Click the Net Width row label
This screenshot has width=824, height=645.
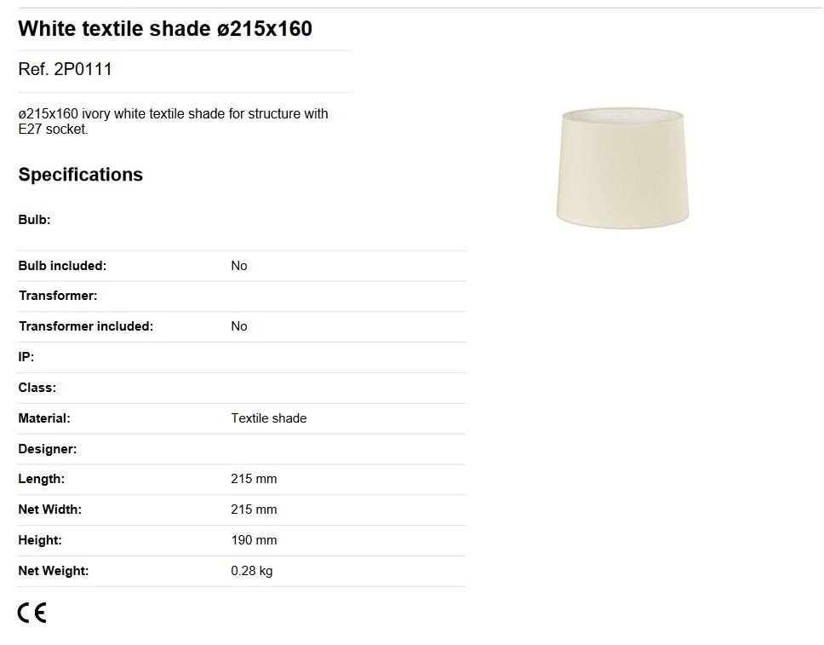pyautogui.click(x=50, y=510)
